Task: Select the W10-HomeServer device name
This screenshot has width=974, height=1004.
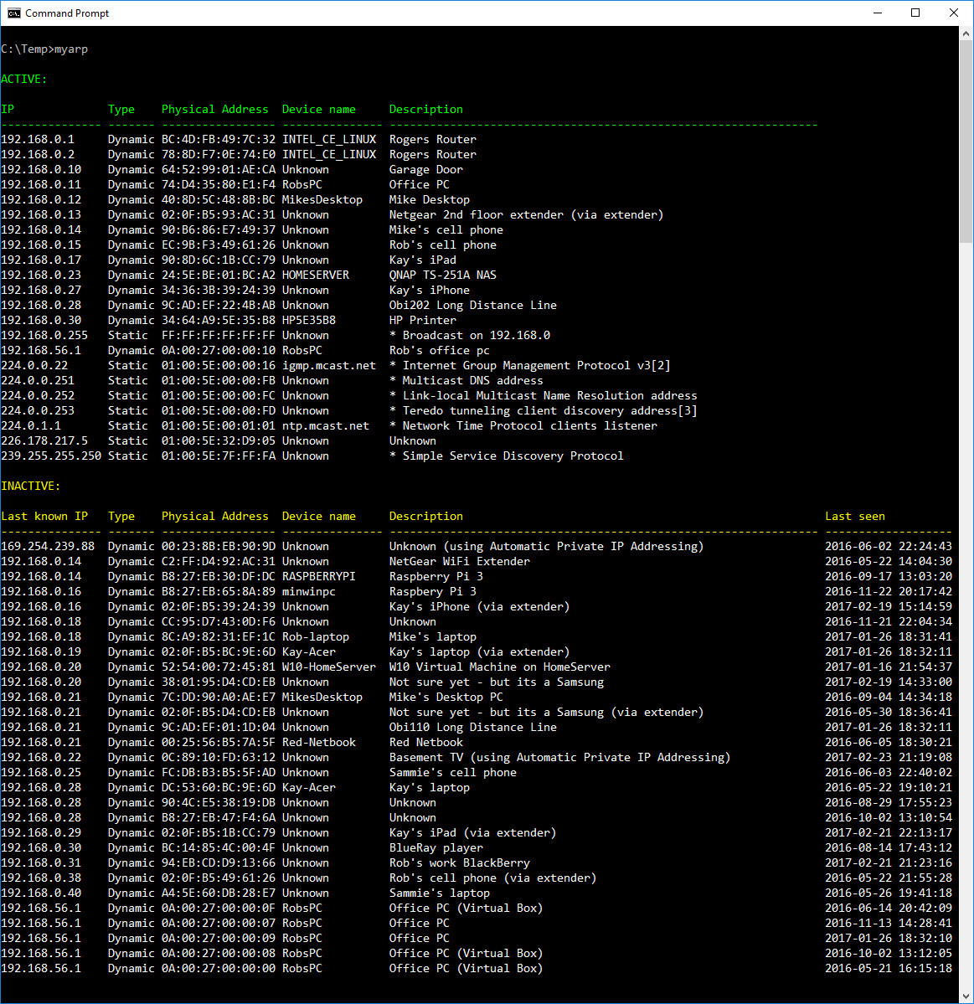Action: pyautogui.click(x=329, y=667)
